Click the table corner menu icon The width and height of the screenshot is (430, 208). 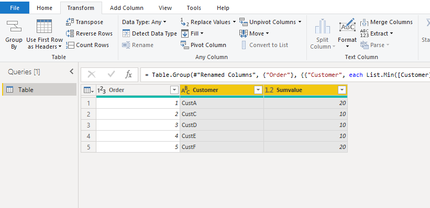tap(89, 90)
